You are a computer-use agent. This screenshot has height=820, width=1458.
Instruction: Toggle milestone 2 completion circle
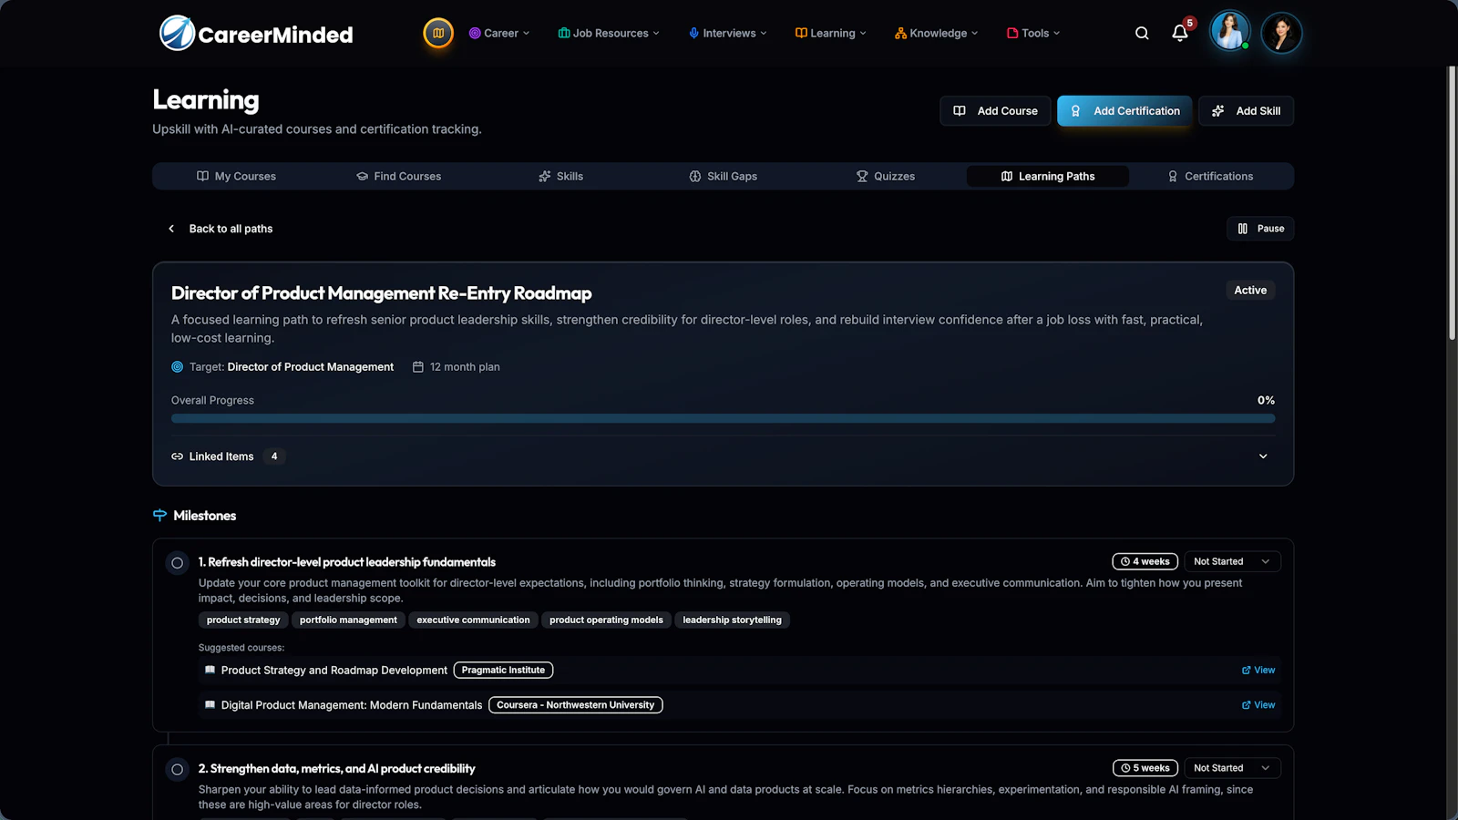[178, 770]
